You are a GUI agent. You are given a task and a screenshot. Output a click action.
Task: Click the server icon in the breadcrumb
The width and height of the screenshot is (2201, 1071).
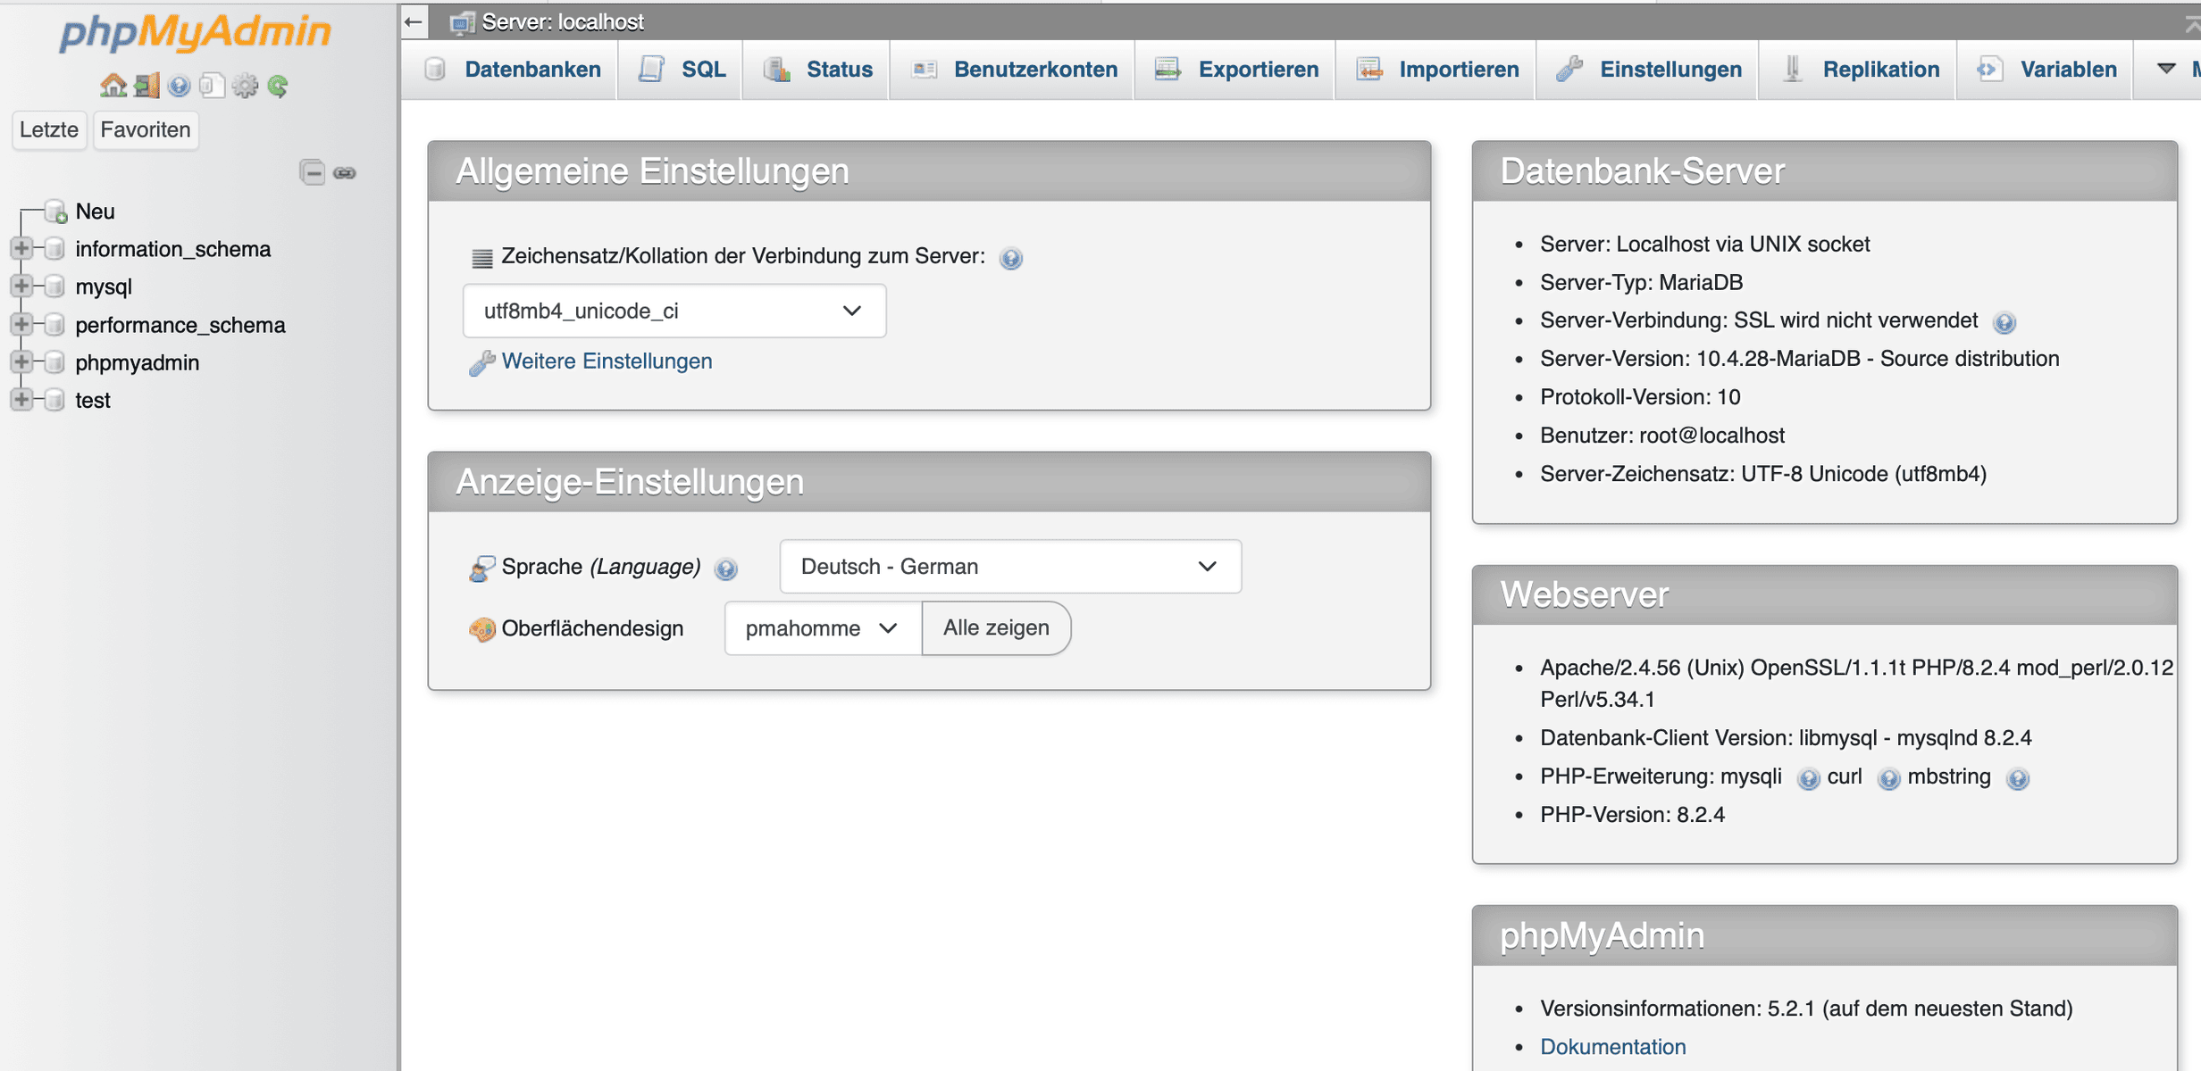pos(462,22)
